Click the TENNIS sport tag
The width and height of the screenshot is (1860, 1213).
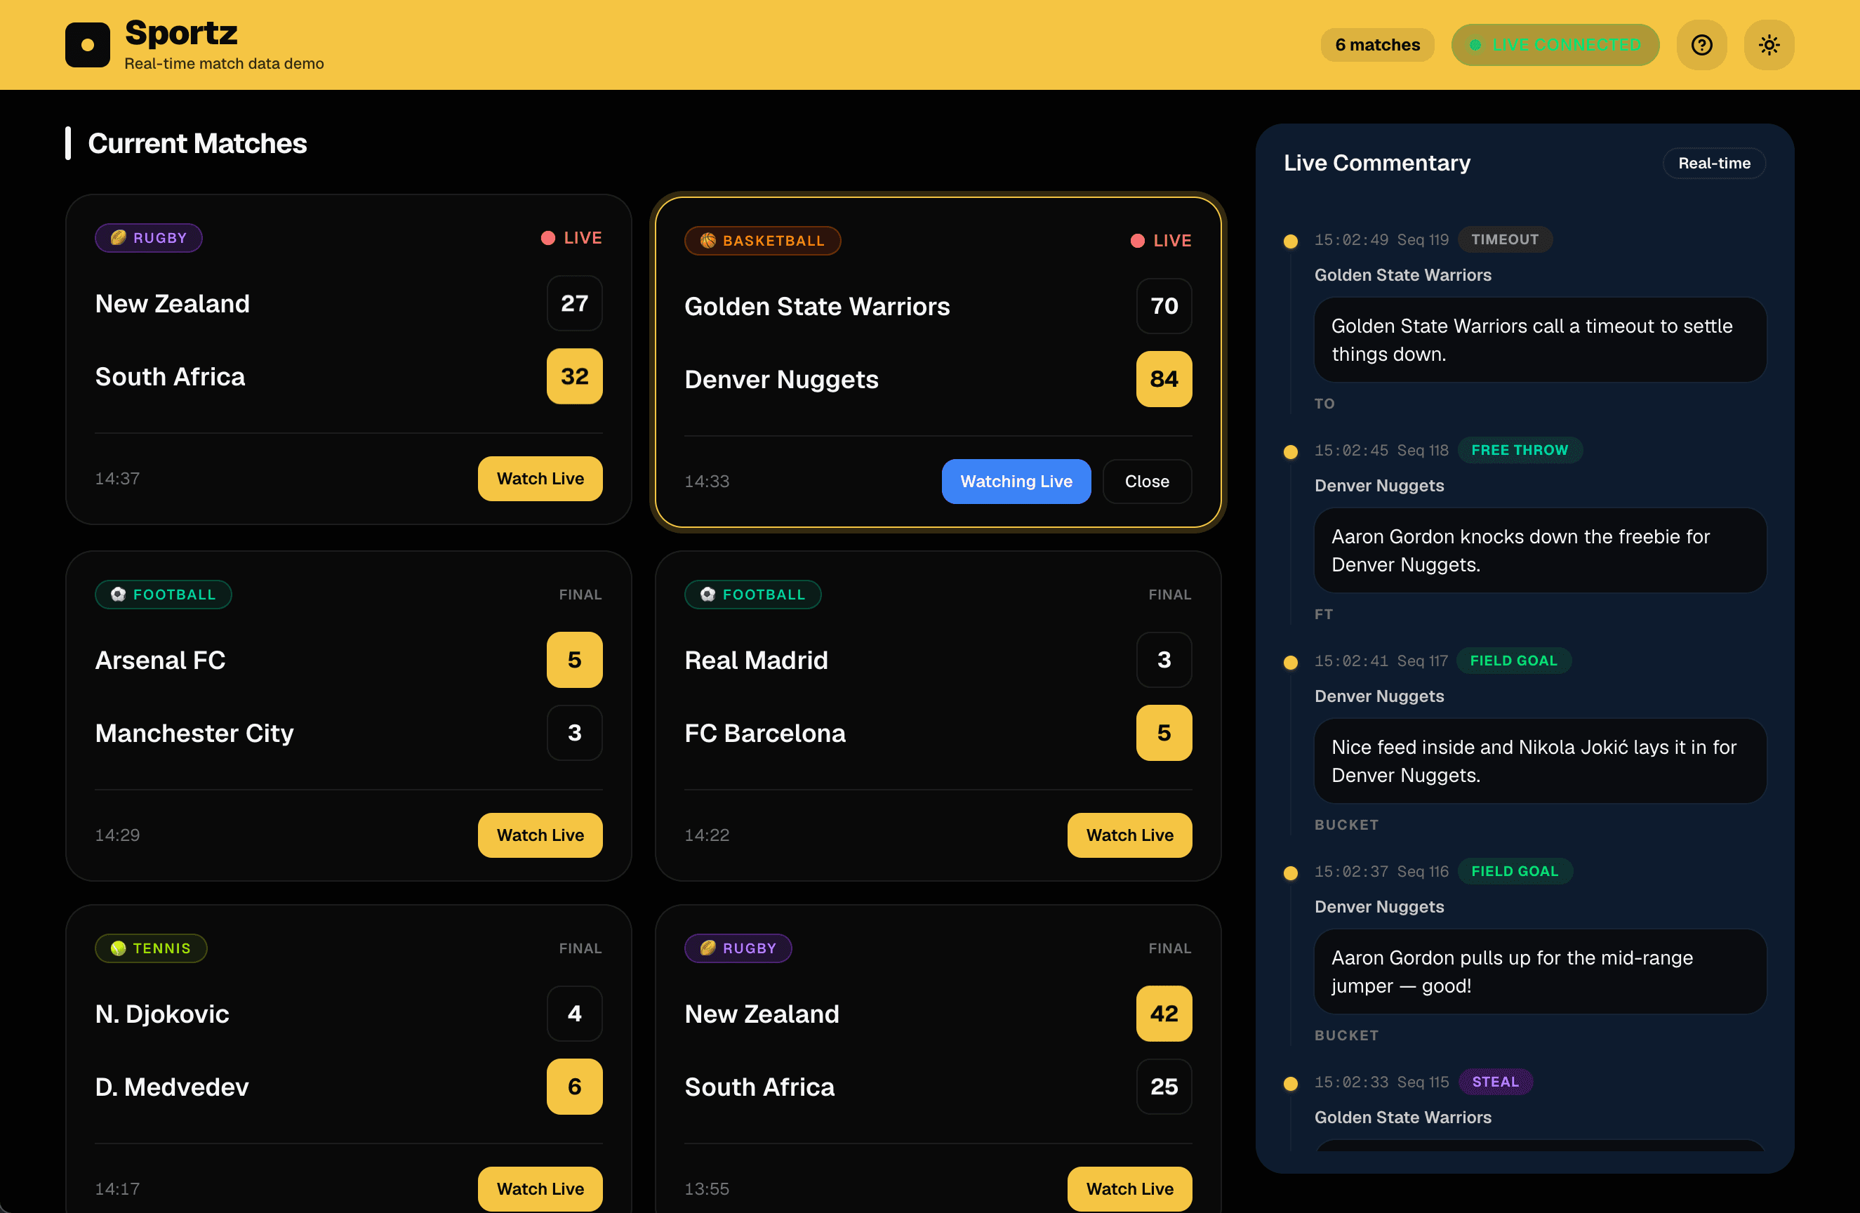pos(151,948)
